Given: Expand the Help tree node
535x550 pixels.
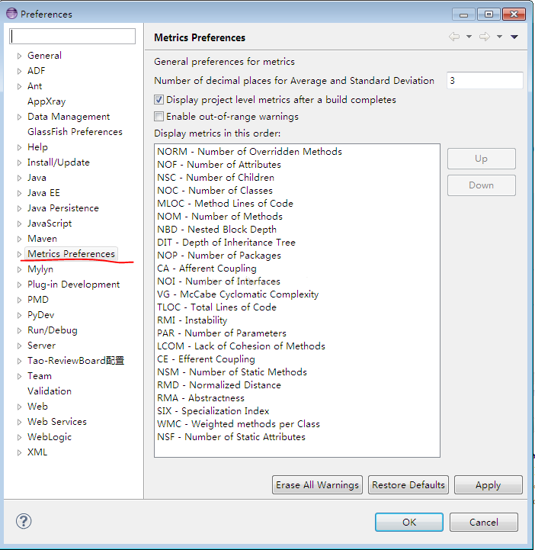Looking at the screenshot, I should pos(19,147).
